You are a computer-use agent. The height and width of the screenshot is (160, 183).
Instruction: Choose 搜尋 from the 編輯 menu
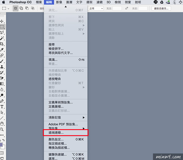tap(66, 44)
